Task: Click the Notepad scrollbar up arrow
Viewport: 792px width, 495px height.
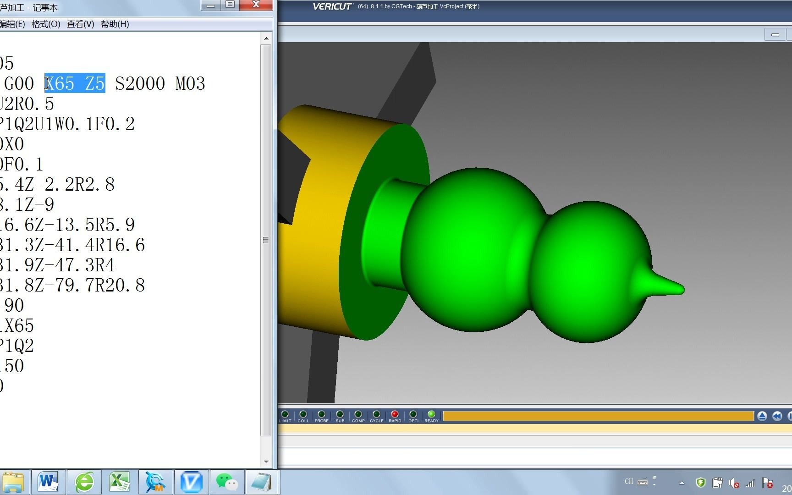Action: click(x=266, y=39)
